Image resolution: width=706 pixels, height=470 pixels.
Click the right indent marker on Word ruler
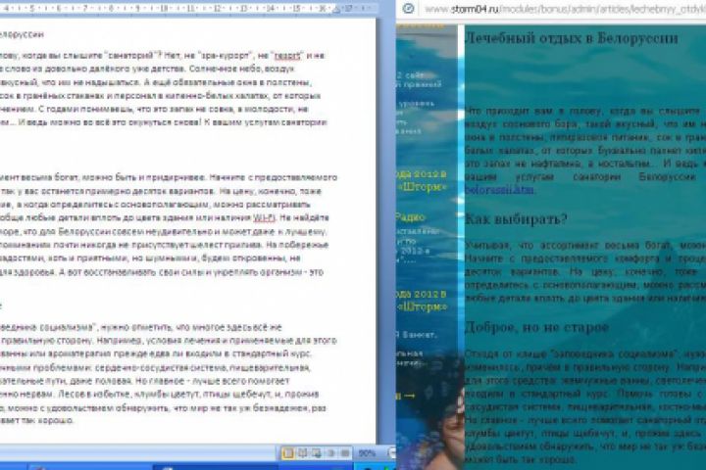tap(336, 9)
